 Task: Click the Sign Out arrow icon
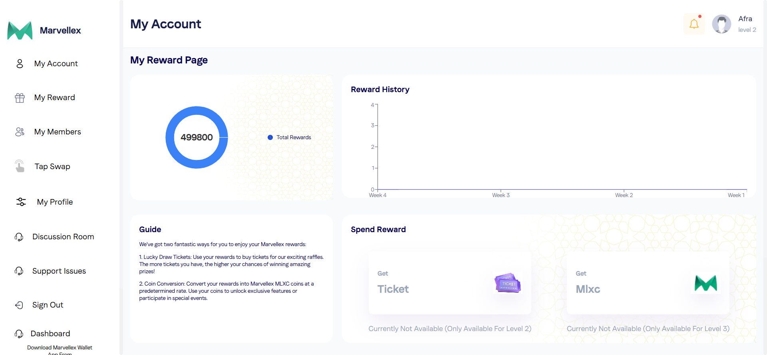coord(19,305)
